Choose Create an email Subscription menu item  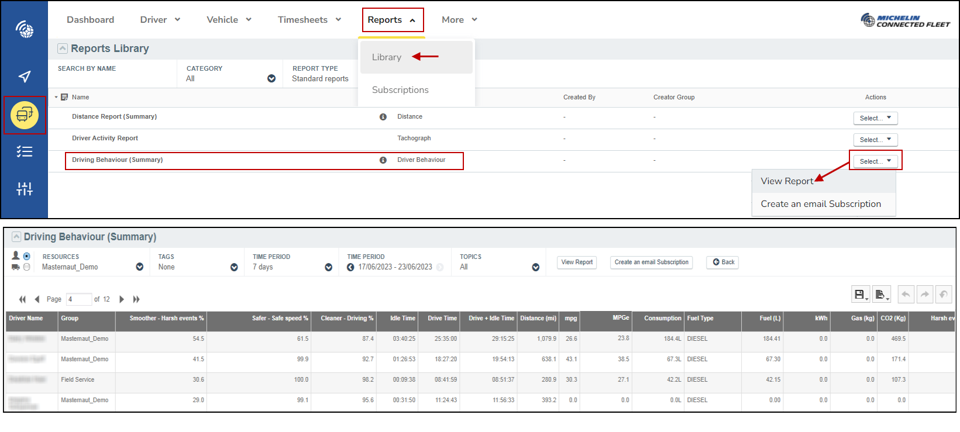tap(824, 204)
